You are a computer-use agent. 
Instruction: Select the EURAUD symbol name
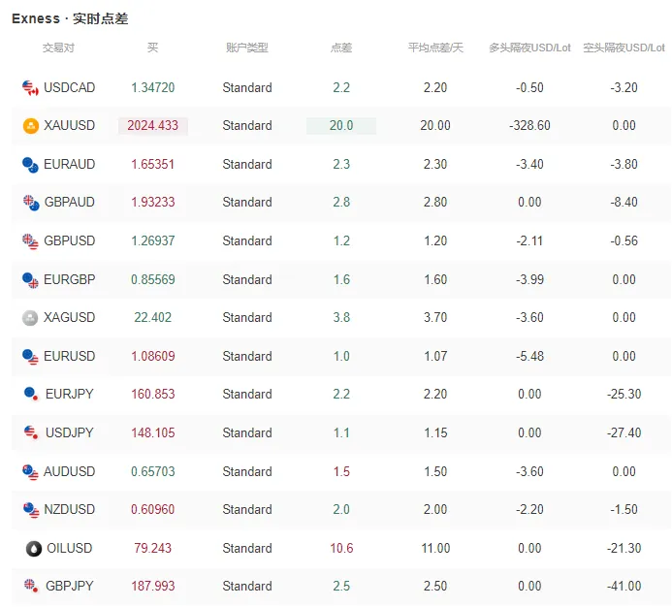[x=70, y=164]
